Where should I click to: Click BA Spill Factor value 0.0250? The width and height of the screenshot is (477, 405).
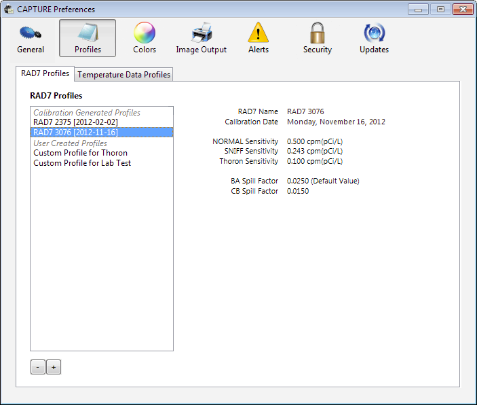coord(323,181)
